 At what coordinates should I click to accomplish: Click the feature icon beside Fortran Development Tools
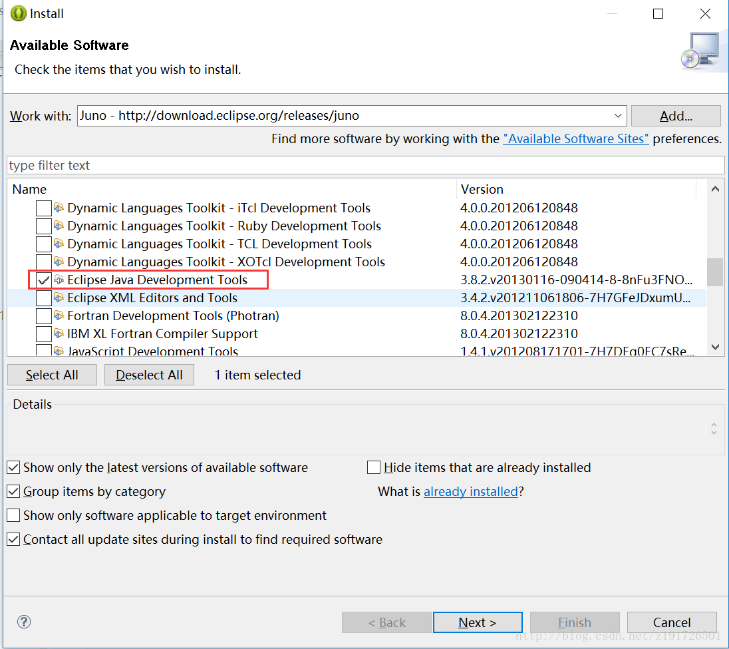click(x=59, y=316)
